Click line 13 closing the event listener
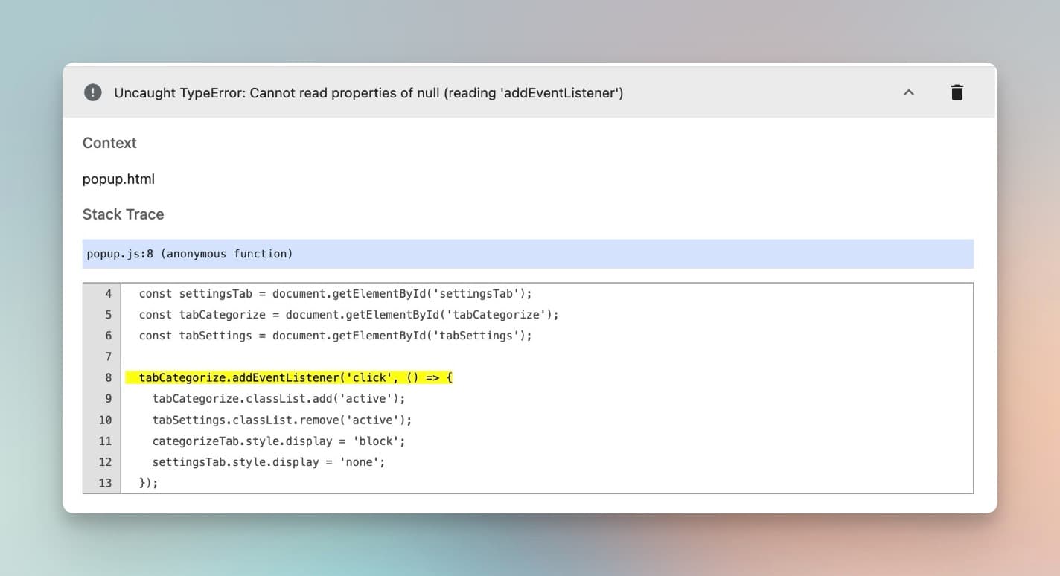1060x576 pixels. click(x=149, y=483)
